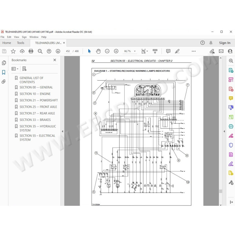The image size is (235, 235).
Task: Open share with others icon
Action: (230, 51)
